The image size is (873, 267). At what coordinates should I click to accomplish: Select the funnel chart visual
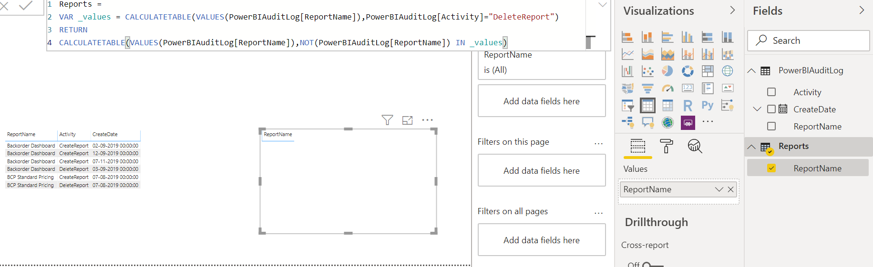tap(647, 88)
